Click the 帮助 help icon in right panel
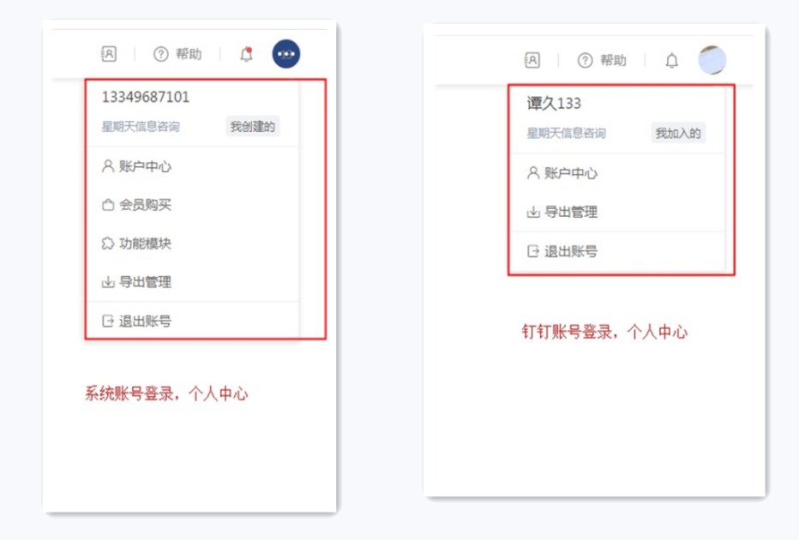Screen dimensions: 799x540 point(586,60)
